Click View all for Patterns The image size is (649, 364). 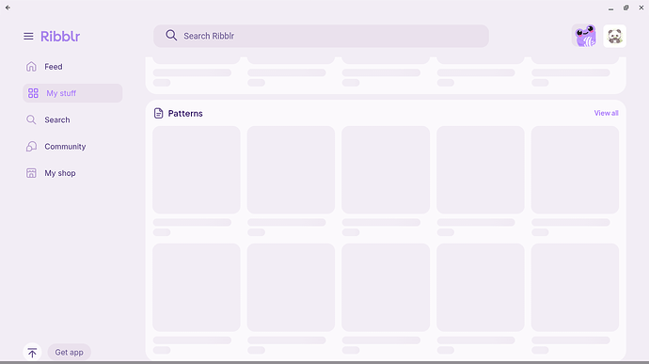[x=606, y=113]
